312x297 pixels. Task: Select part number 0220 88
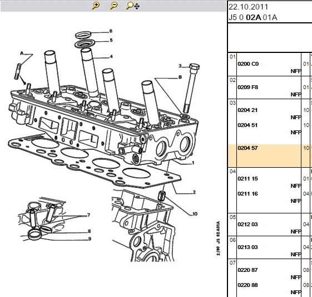click(247, 285)
